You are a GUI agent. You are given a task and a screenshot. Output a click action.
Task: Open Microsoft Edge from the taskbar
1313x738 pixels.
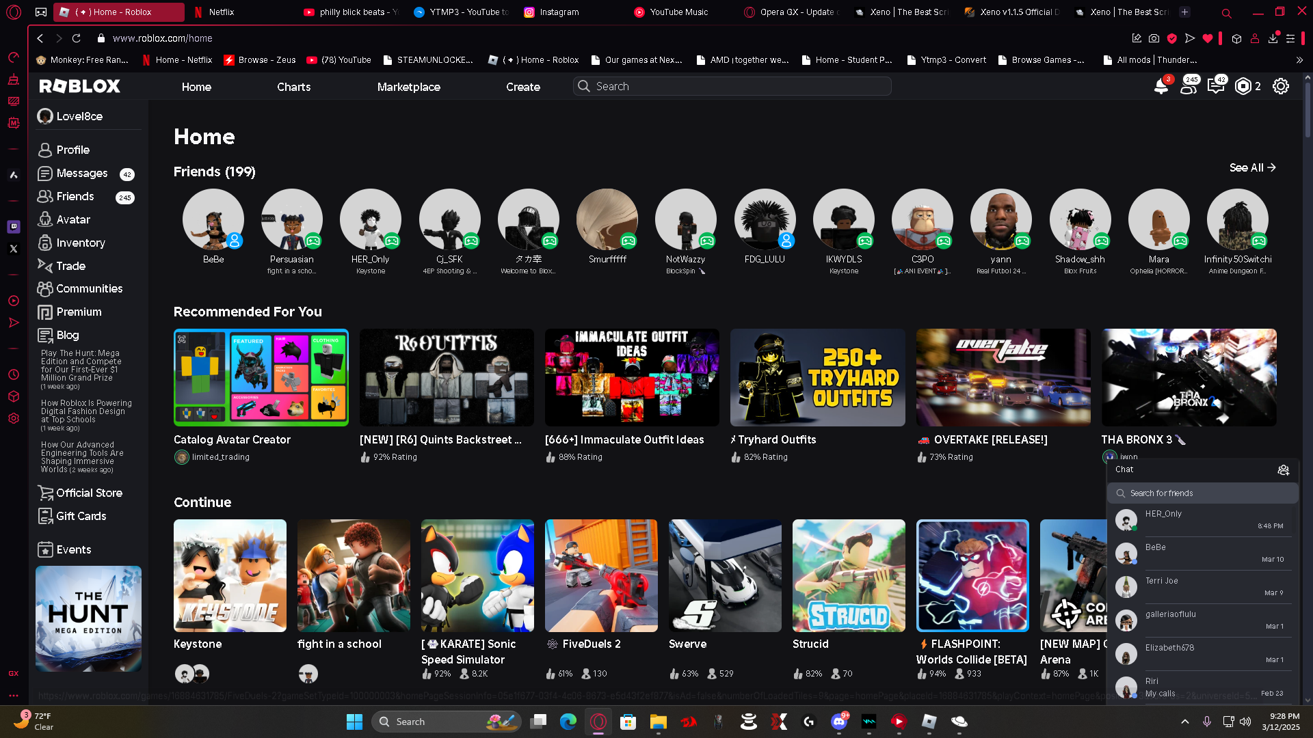pos(568,722)
